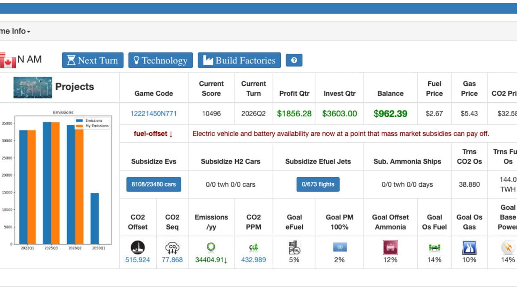Open the question mark help button
The image size is (517, 291).
tap(294, 60)
